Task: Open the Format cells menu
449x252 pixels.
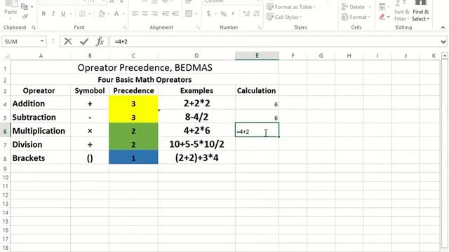Action: [356, 17]
